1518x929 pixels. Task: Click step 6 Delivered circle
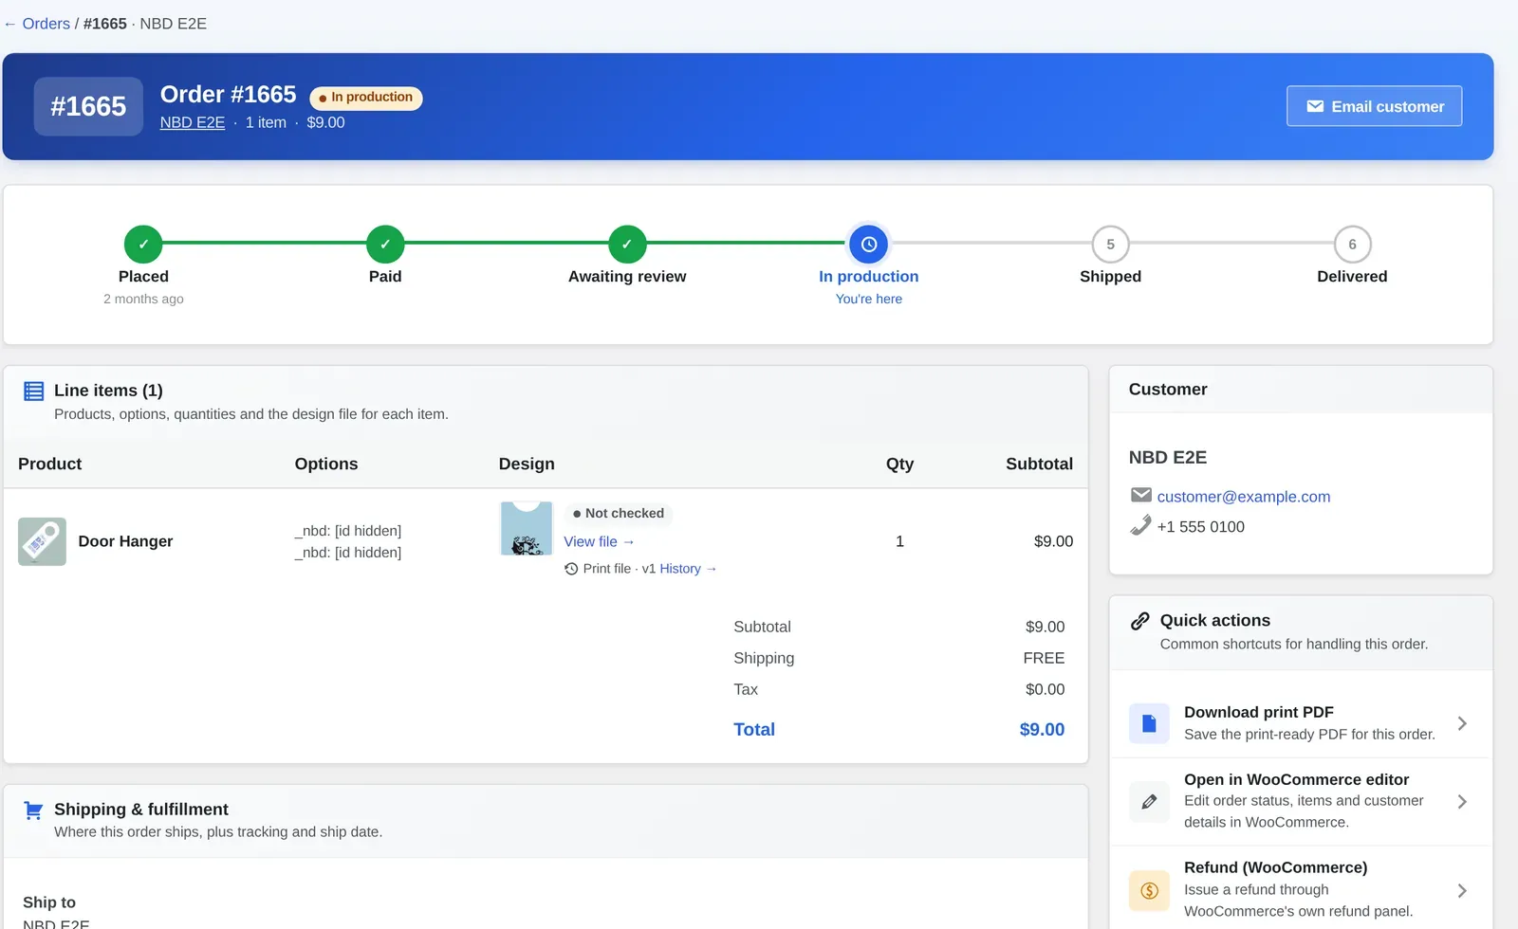click(x=1352, y=244)
